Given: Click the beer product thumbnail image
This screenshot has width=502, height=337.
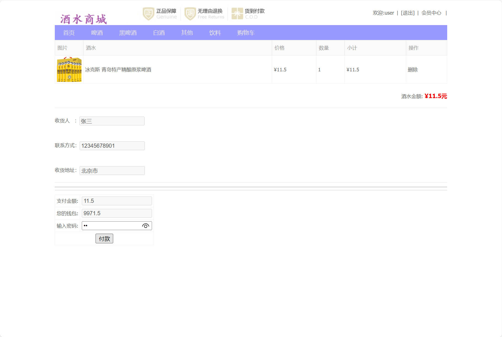Looking at the screenshot, I should click(x=69, y=69).
